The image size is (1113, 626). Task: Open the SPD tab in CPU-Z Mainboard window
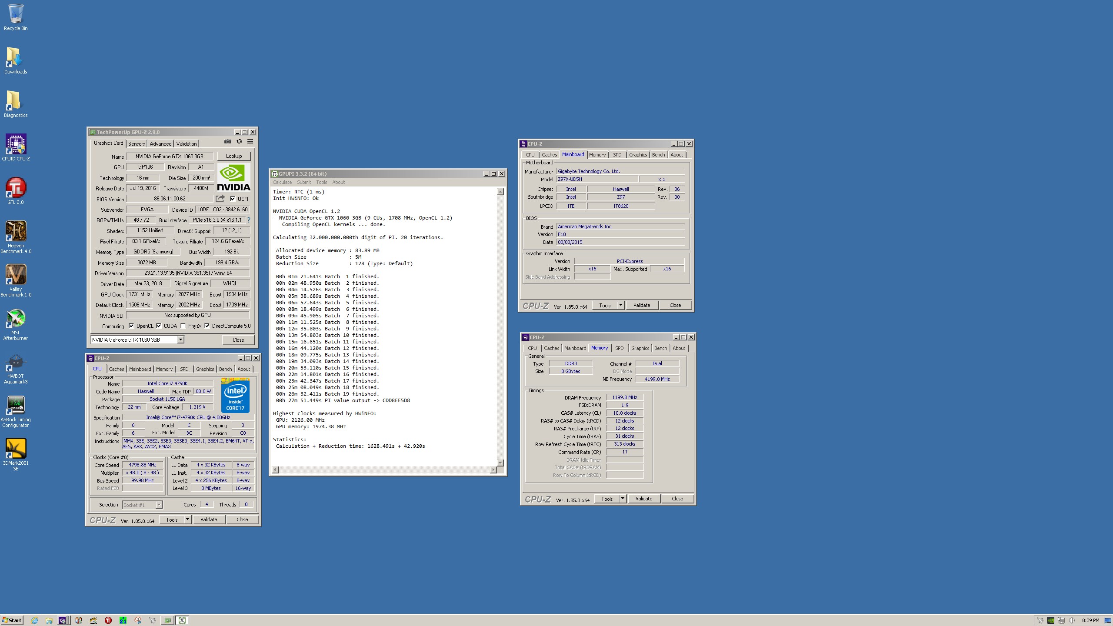[617, 155]
